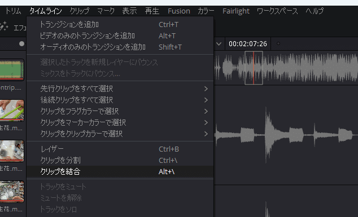Select the gray blurry media clip thumbnail
358x217 pixels.
tap(12, 151)
